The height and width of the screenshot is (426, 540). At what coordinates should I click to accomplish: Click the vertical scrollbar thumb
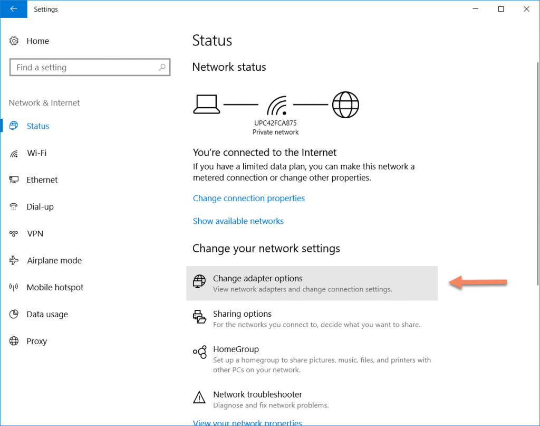click(x=538, y=173)
